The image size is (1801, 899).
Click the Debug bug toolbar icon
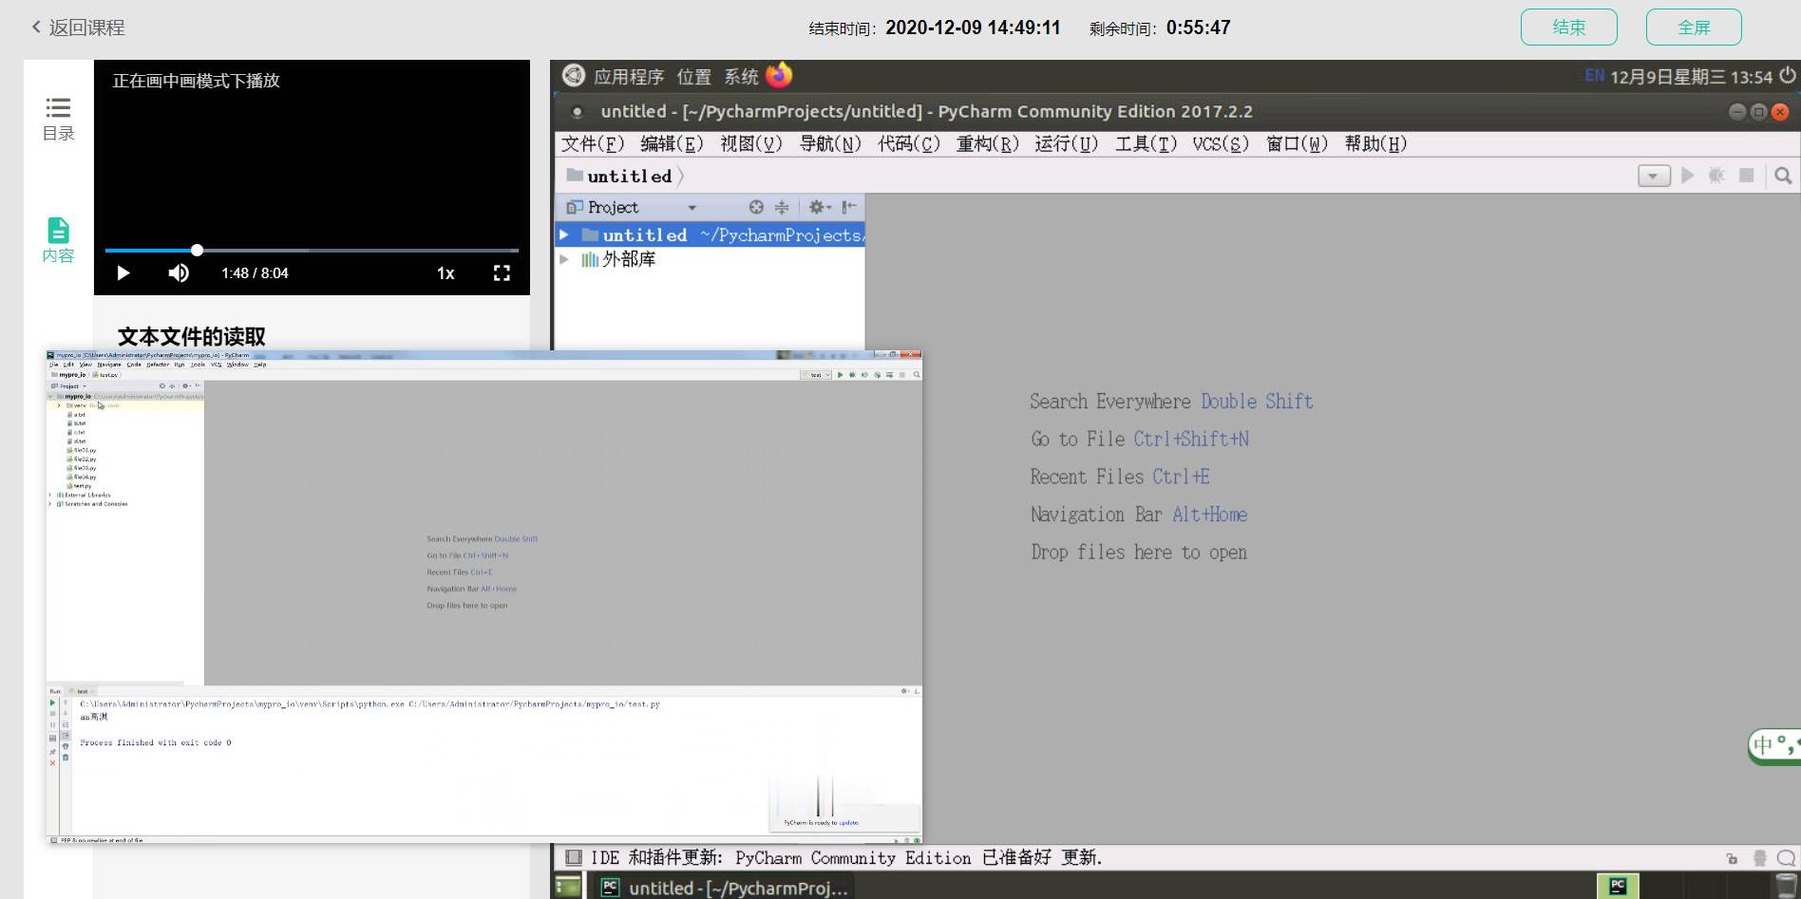(x=1716, y=176)
